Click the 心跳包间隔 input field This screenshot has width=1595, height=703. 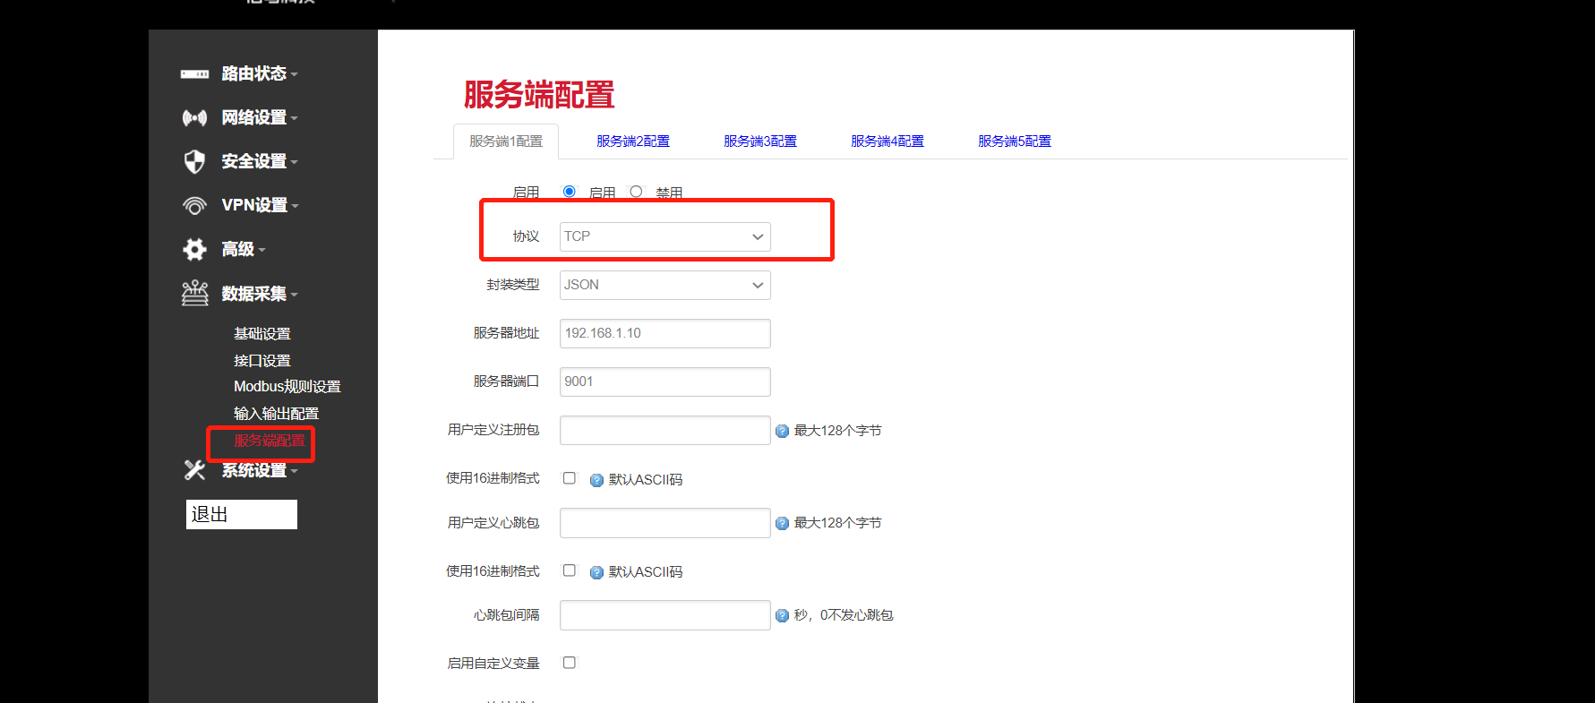tap(665, 615)
